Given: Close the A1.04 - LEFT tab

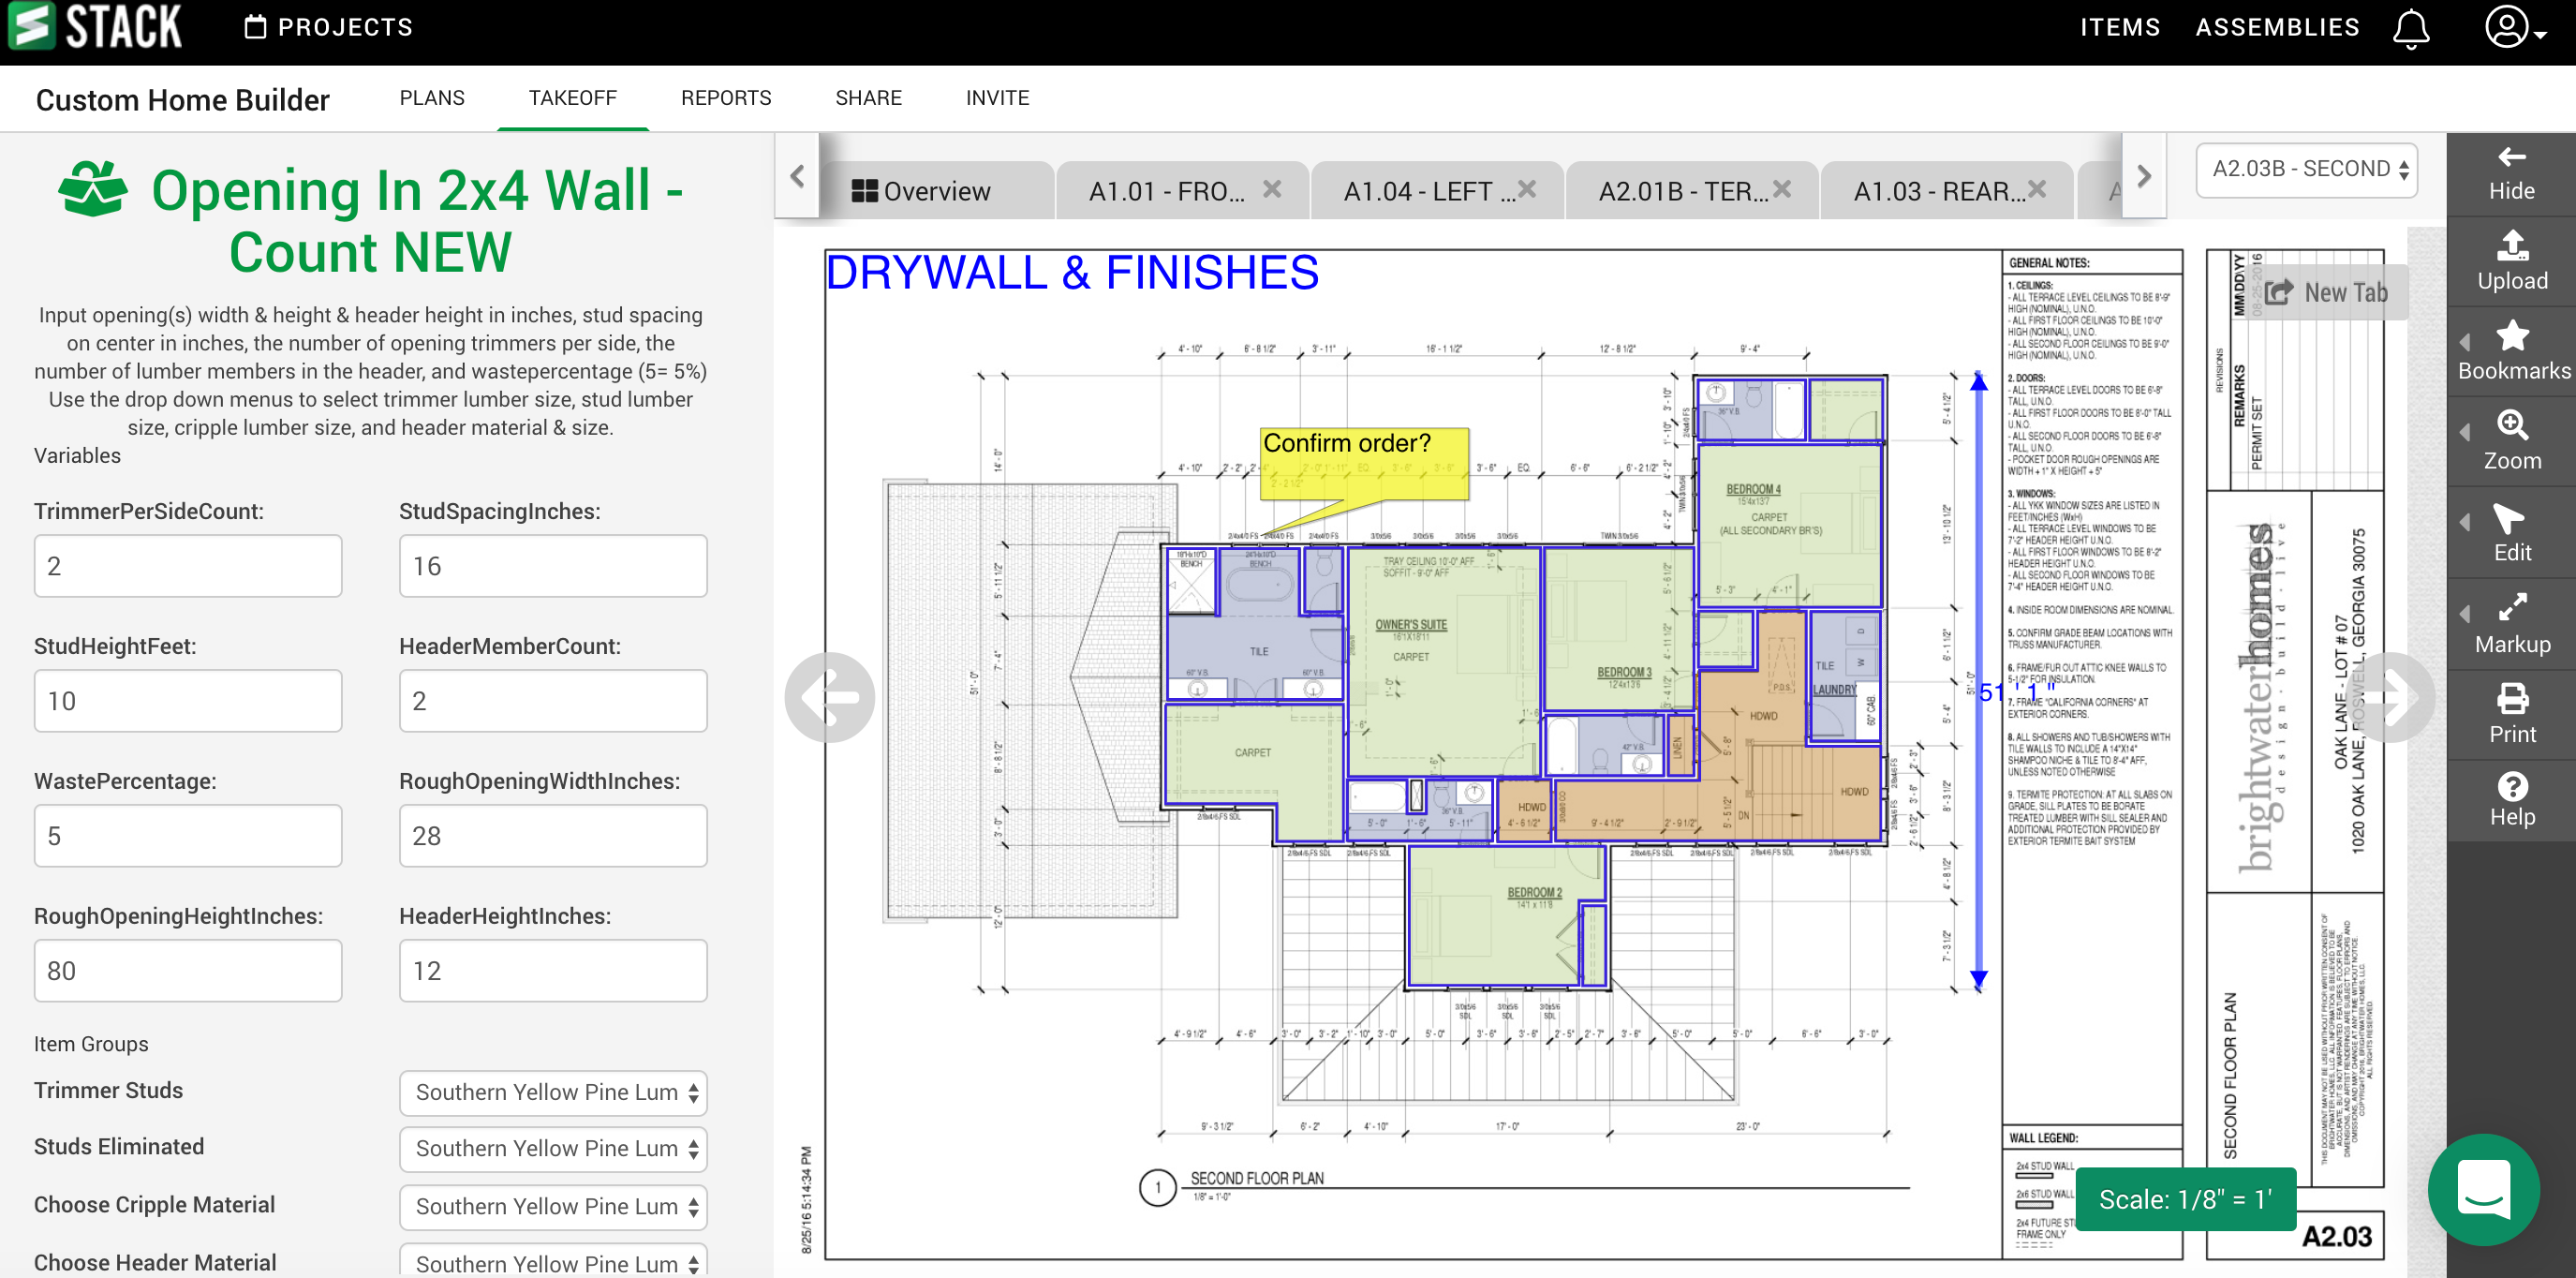Looking at the screenshot, I should pyautogui.click(x=1526, y=189).
